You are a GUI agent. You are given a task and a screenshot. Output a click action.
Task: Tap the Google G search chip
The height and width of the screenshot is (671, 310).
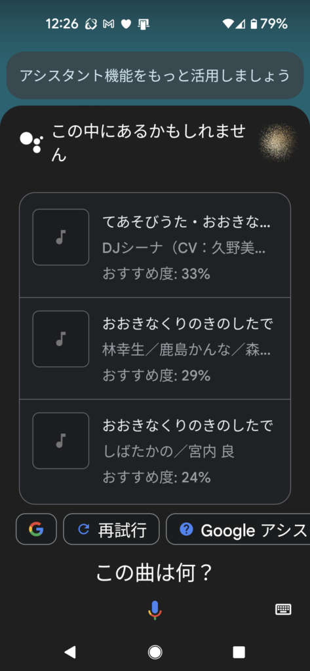(37, 529)
